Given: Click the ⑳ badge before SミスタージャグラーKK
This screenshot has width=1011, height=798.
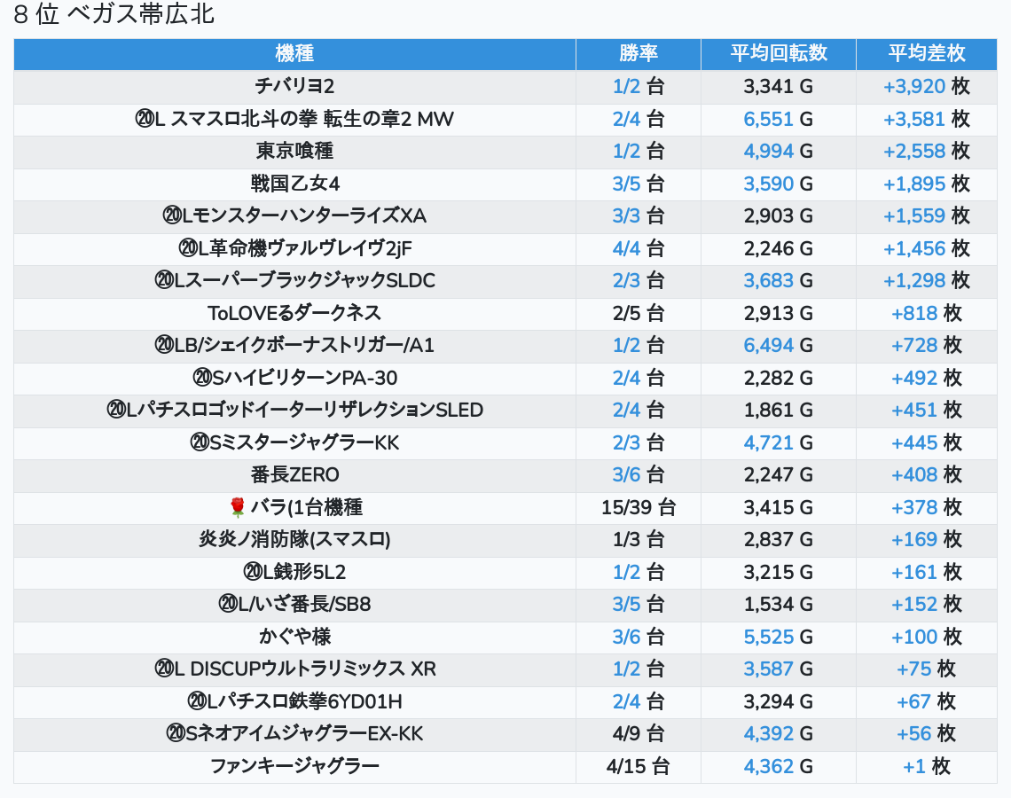Looking at the screenshot, I should click(x=200, y=442).
